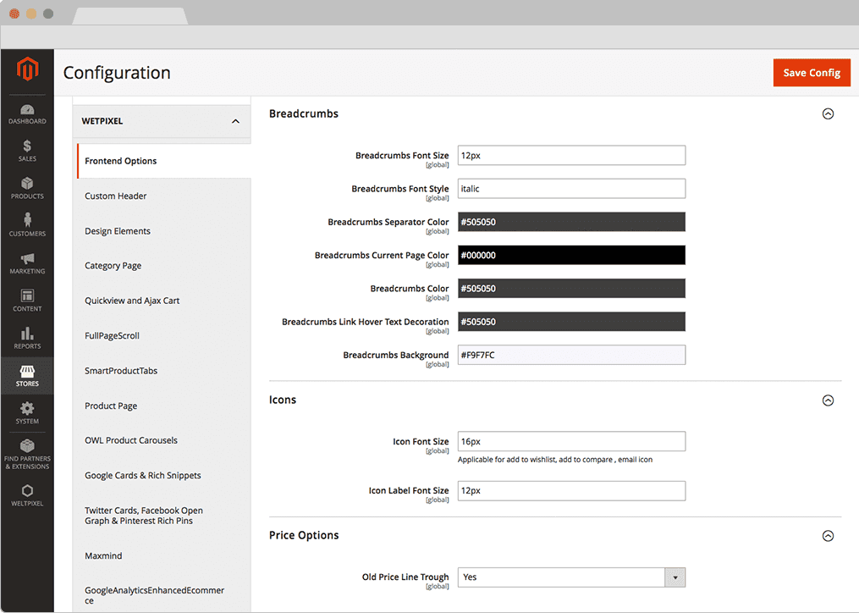
Task: Click the Magento logo icon
Action: (27, 70)
